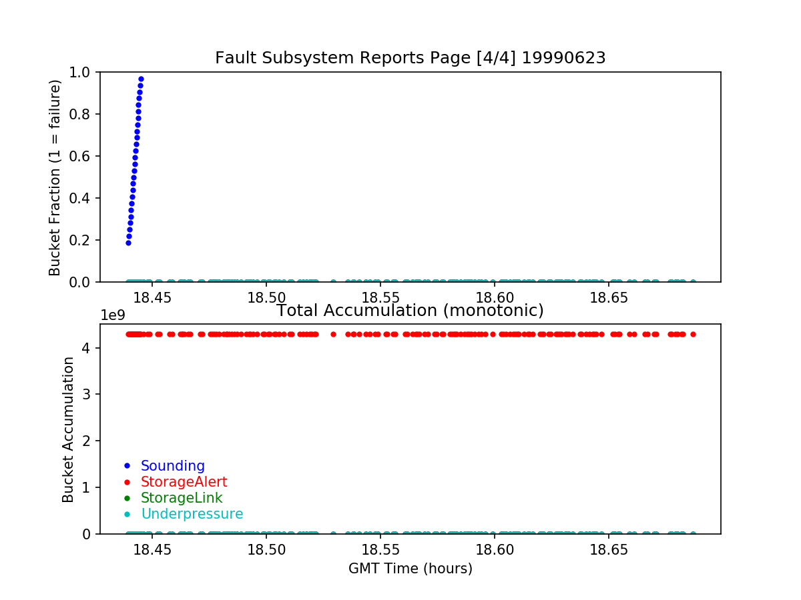The height and width of the screenshot is (600, 801).
Task: Pick the rightmost red StorageAlert data point
Action: tap(693, 334)
